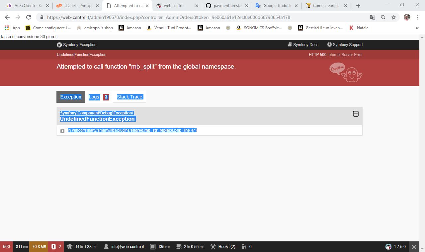Click the translation icon showing 0
Image resolution: width=425 pixels, height=252 pixels.
[x=246, y=247]
